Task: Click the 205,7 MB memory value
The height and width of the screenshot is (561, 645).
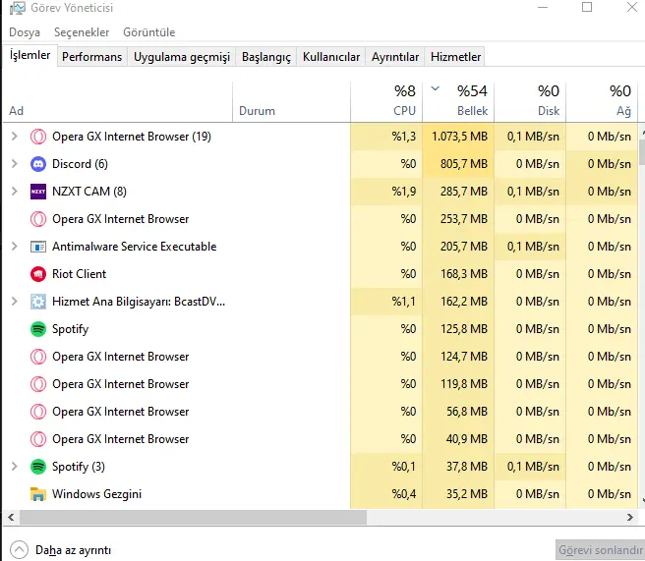Action: 464,247
